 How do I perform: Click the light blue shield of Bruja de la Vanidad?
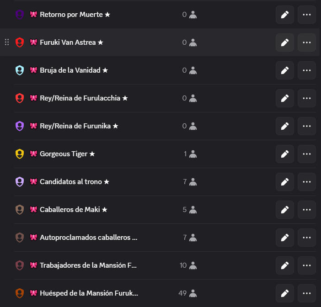click(20, 70)
